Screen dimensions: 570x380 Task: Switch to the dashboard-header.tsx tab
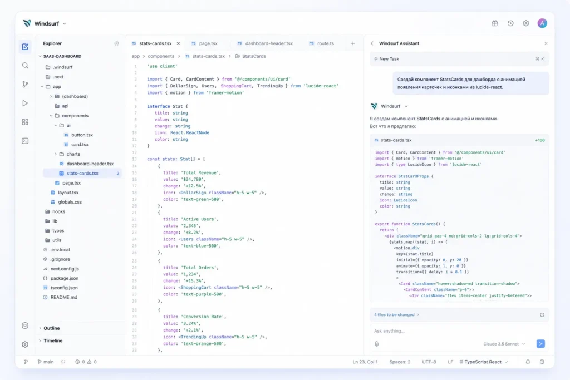(265, 43)
